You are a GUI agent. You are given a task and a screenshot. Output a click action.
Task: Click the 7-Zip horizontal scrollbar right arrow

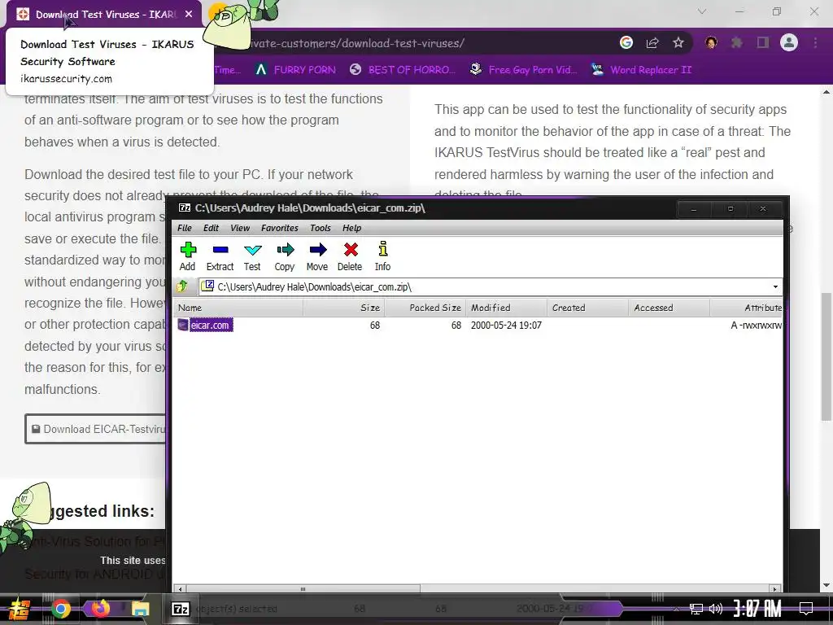pos(775,588)
